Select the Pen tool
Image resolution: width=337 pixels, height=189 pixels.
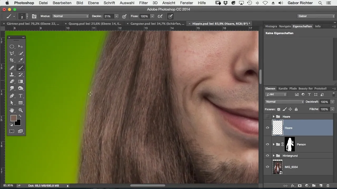click(12, 96)
